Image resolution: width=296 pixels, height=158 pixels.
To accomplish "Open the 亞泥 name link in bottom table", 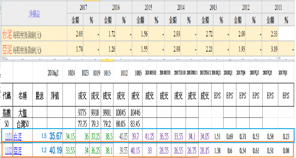I will 17,151.
